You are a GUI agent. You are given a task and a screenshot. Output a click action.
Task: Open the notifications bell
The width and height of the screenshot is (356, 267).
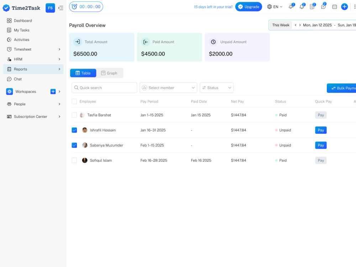click(x=302, y=6)
